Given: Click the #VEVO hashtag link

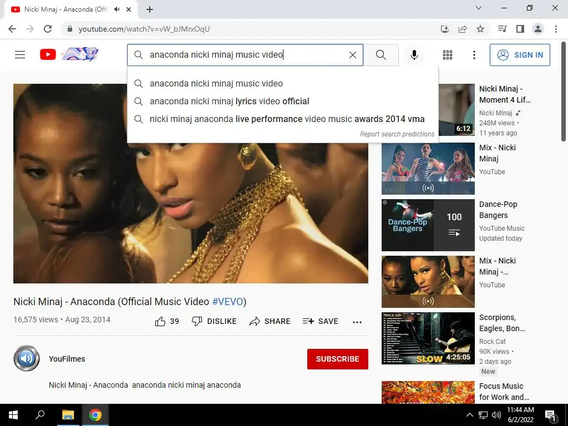Looking at the screenshot, I should pyautogui.click(x=227, y=301).
